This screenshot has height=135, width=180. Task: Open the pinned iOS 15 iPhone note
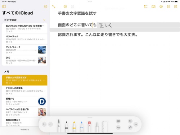click(25, 28)
